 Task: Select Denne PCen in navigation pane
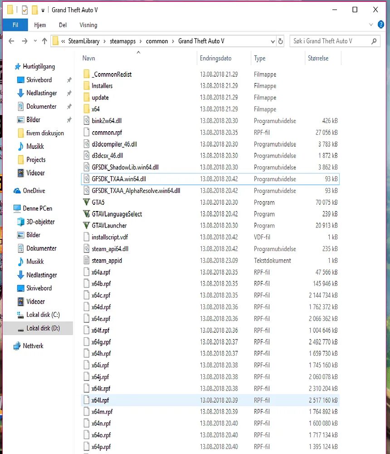click(38, 208)
